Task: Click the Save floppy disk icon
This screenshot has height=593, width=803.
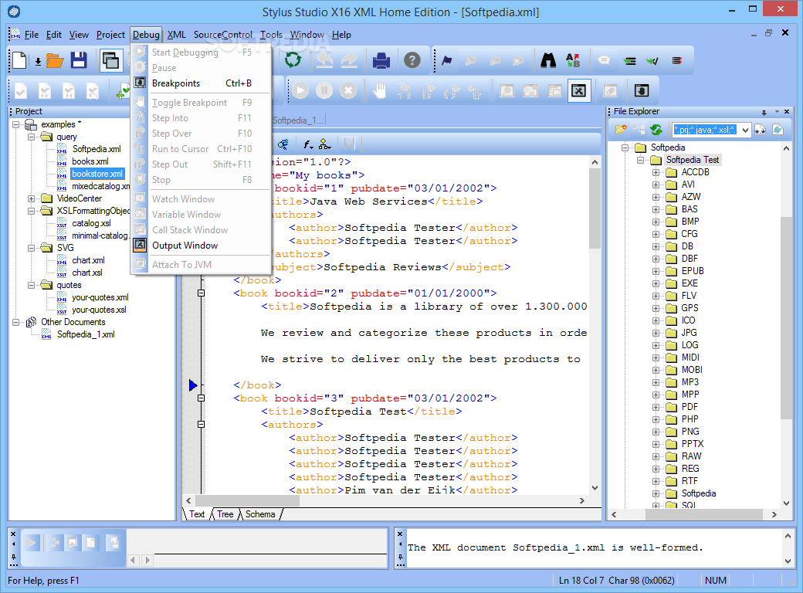Action: click(78, 60)
